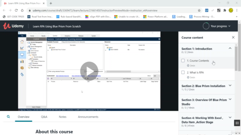Reload the page

click(x=16, y=10)
